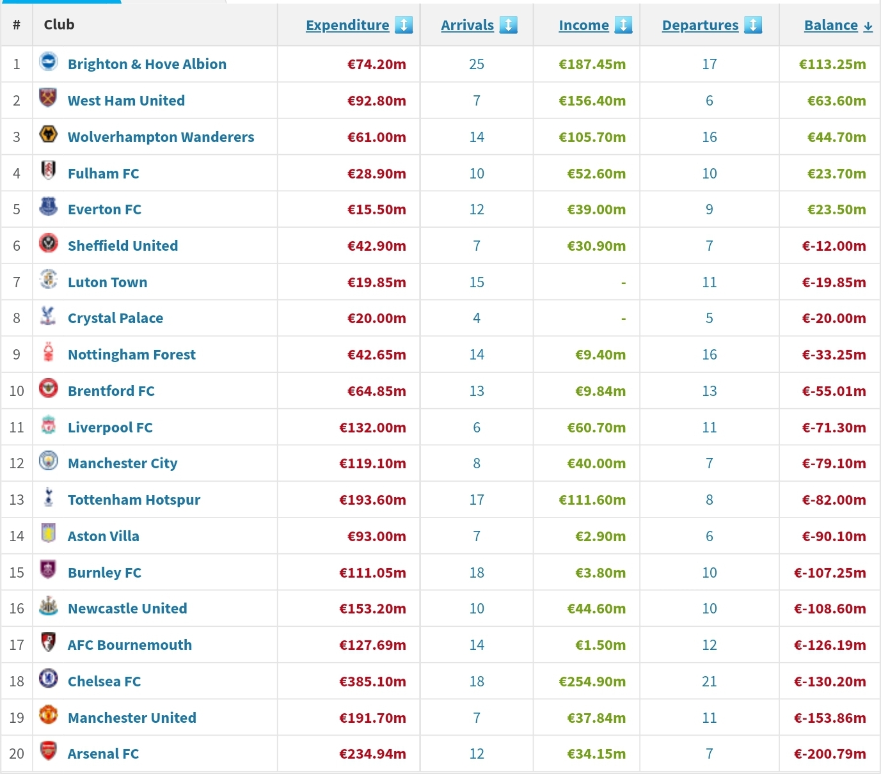Click the West Ham United crest icon
Image resolution: width=881 pixels, height=774 pixels.
(48, 98)
